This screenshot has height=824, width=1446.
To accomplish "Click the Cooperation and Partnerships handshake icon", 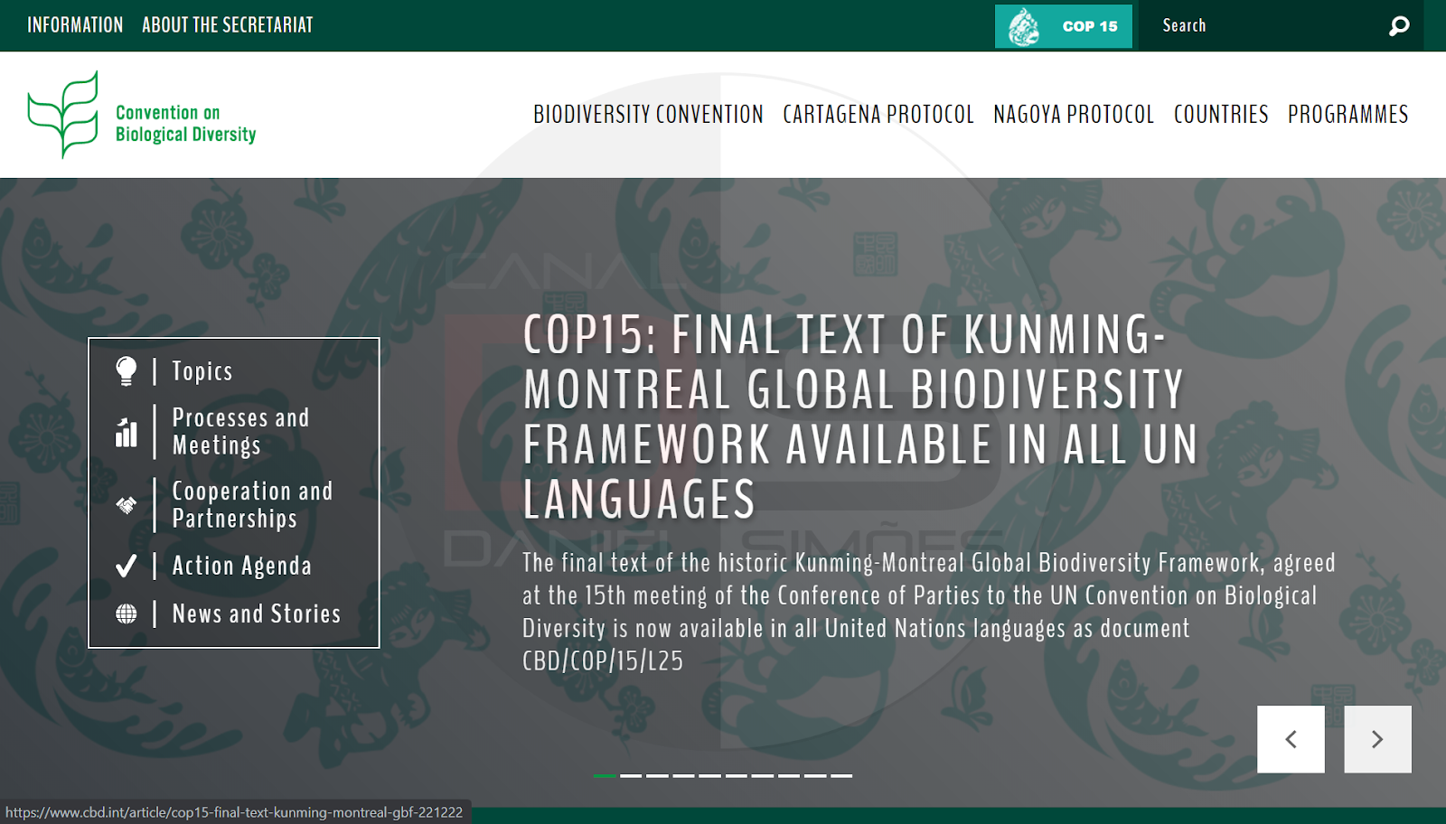I will 127,505.
